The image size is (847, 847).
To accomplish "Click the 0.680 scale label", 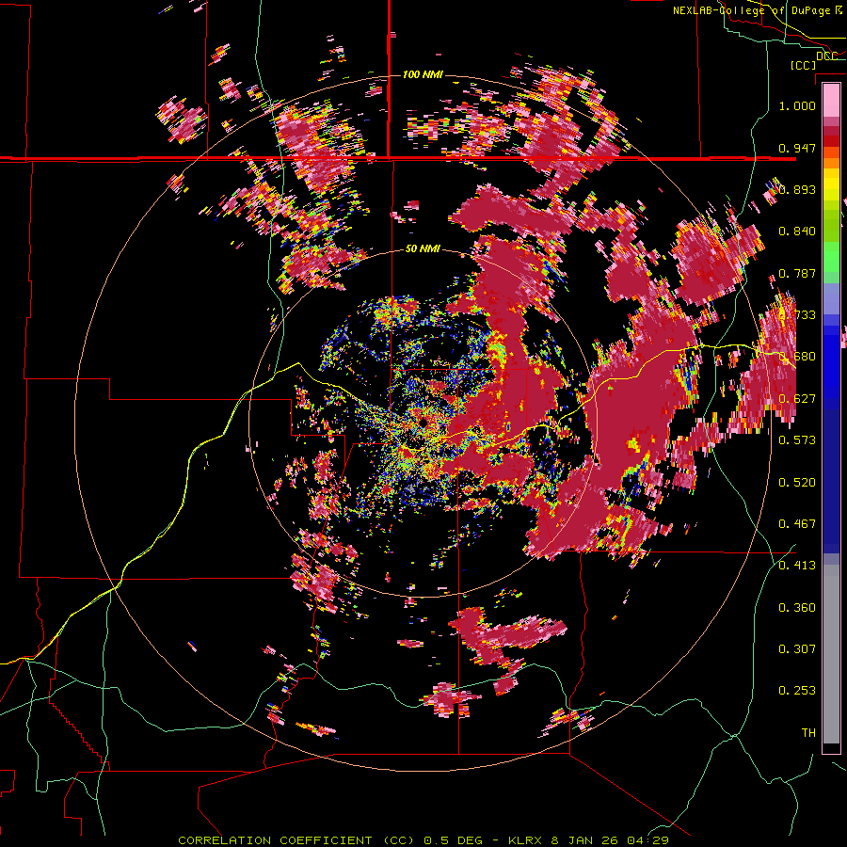I will pyautogui.click(x=797, y=357).
